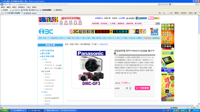The width and height of the screenshot is (200, 112).
Task: Open the 工具 Tools command bar dropdown
Action: click(191, 13)
